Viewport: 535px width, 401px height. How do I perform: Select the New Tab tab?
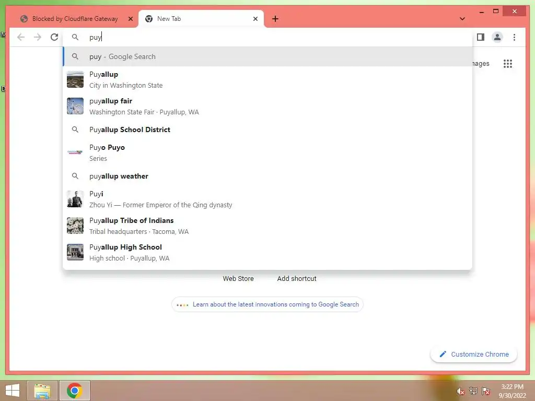[201, 19]
